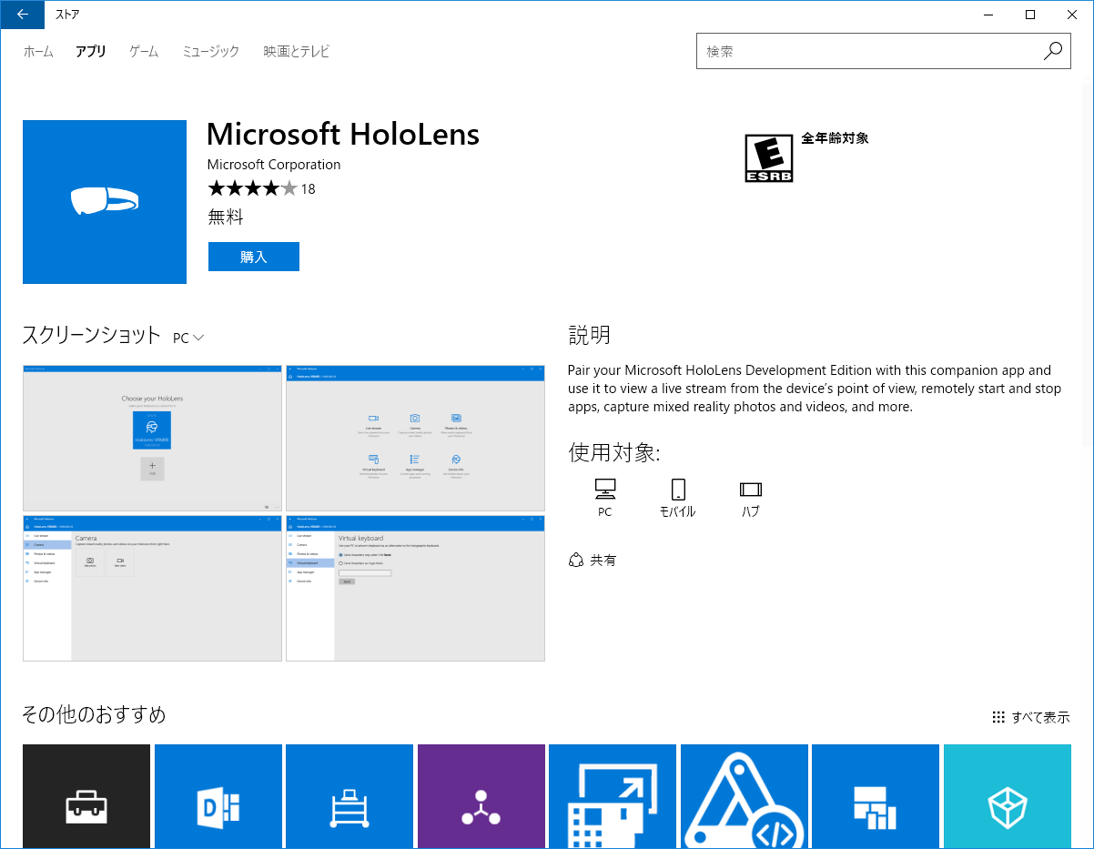Open the Virtual keyboard screenshot
The height and width of the screenshot is (849, 1094).
click(x=415, y=588)
